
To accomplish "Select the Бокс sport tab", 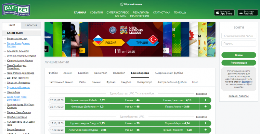I will [x=195, y=82].
